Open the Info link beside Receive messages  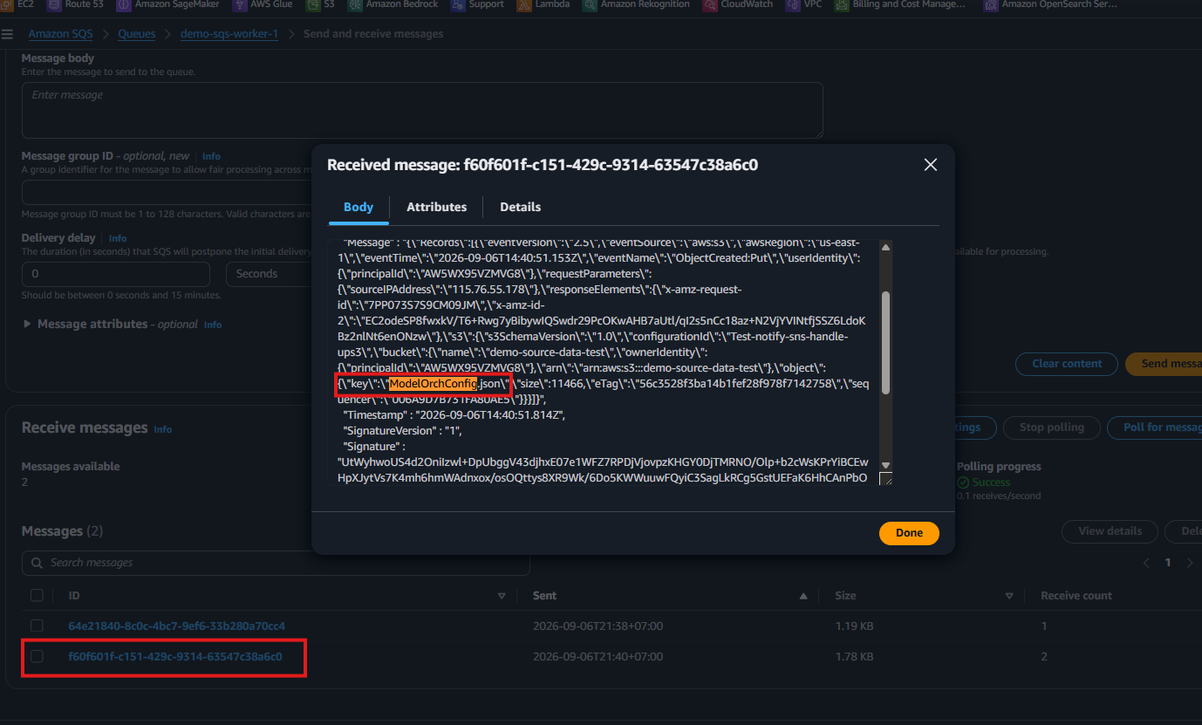tap(163, 429)
